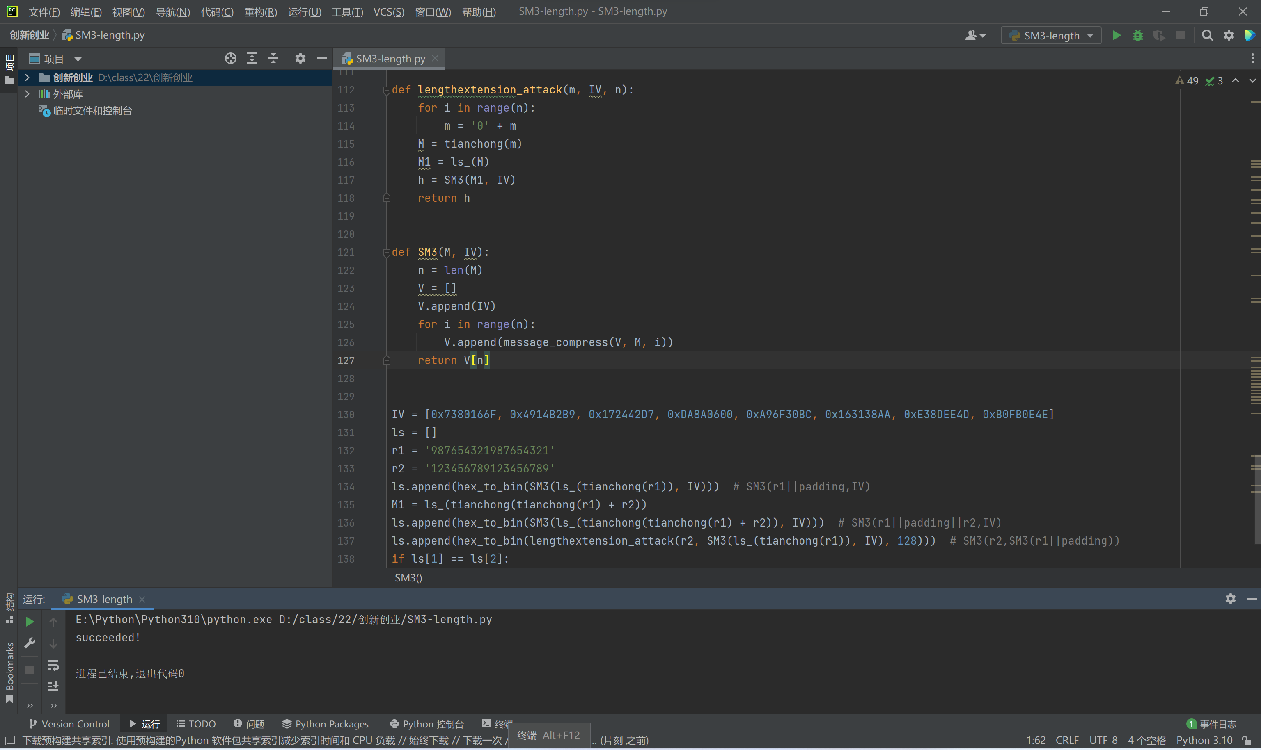Start debugging with the bug icon
Viewport: 1261px width, 750px height.
click(x=1137, y=35)
